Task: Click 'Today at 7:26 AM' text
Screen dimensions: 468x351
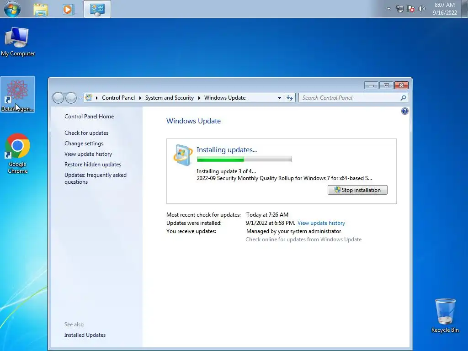Action: click(x=267, y=215)
